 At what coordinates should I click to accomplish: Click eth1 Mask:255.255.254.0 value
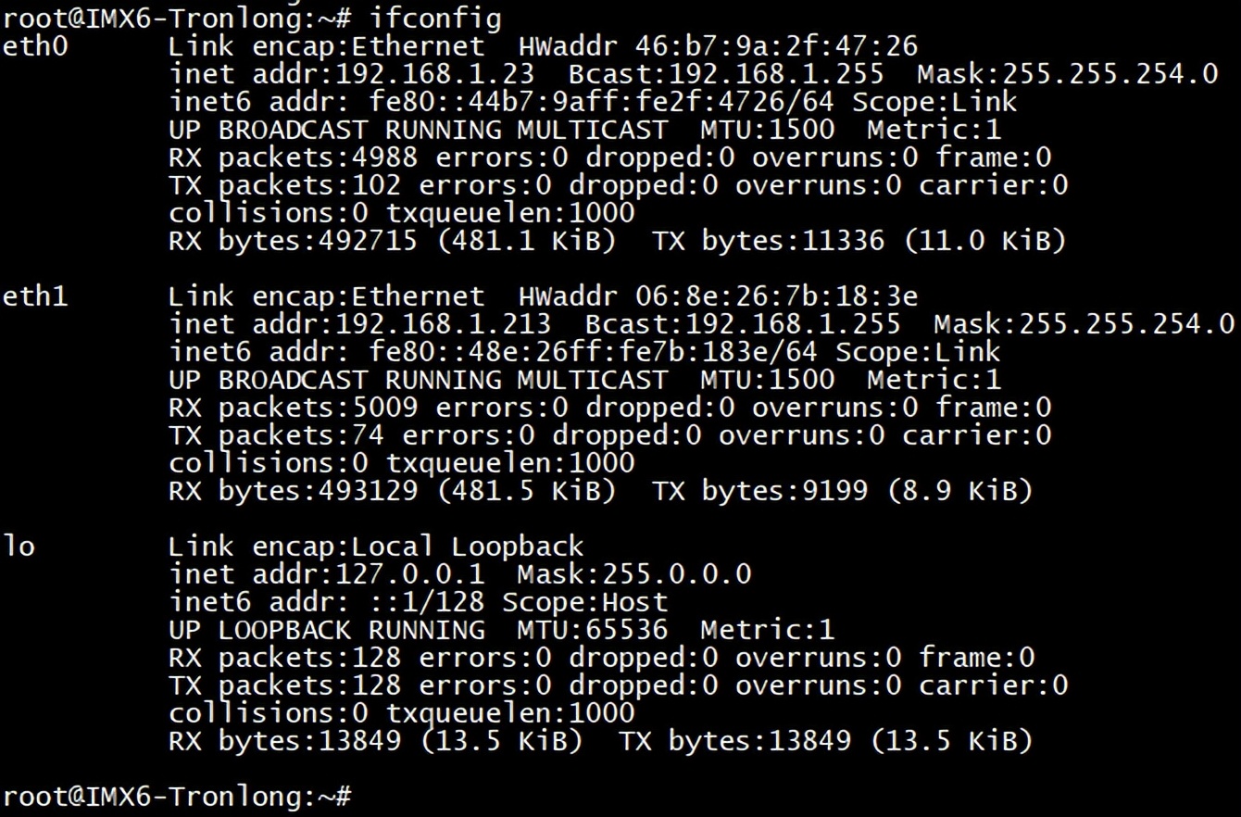(1084, 324)
